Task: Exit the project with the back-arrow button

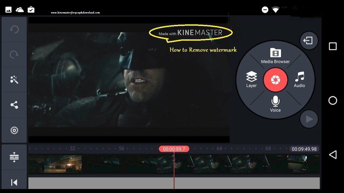Action: (x=309, y=40)
